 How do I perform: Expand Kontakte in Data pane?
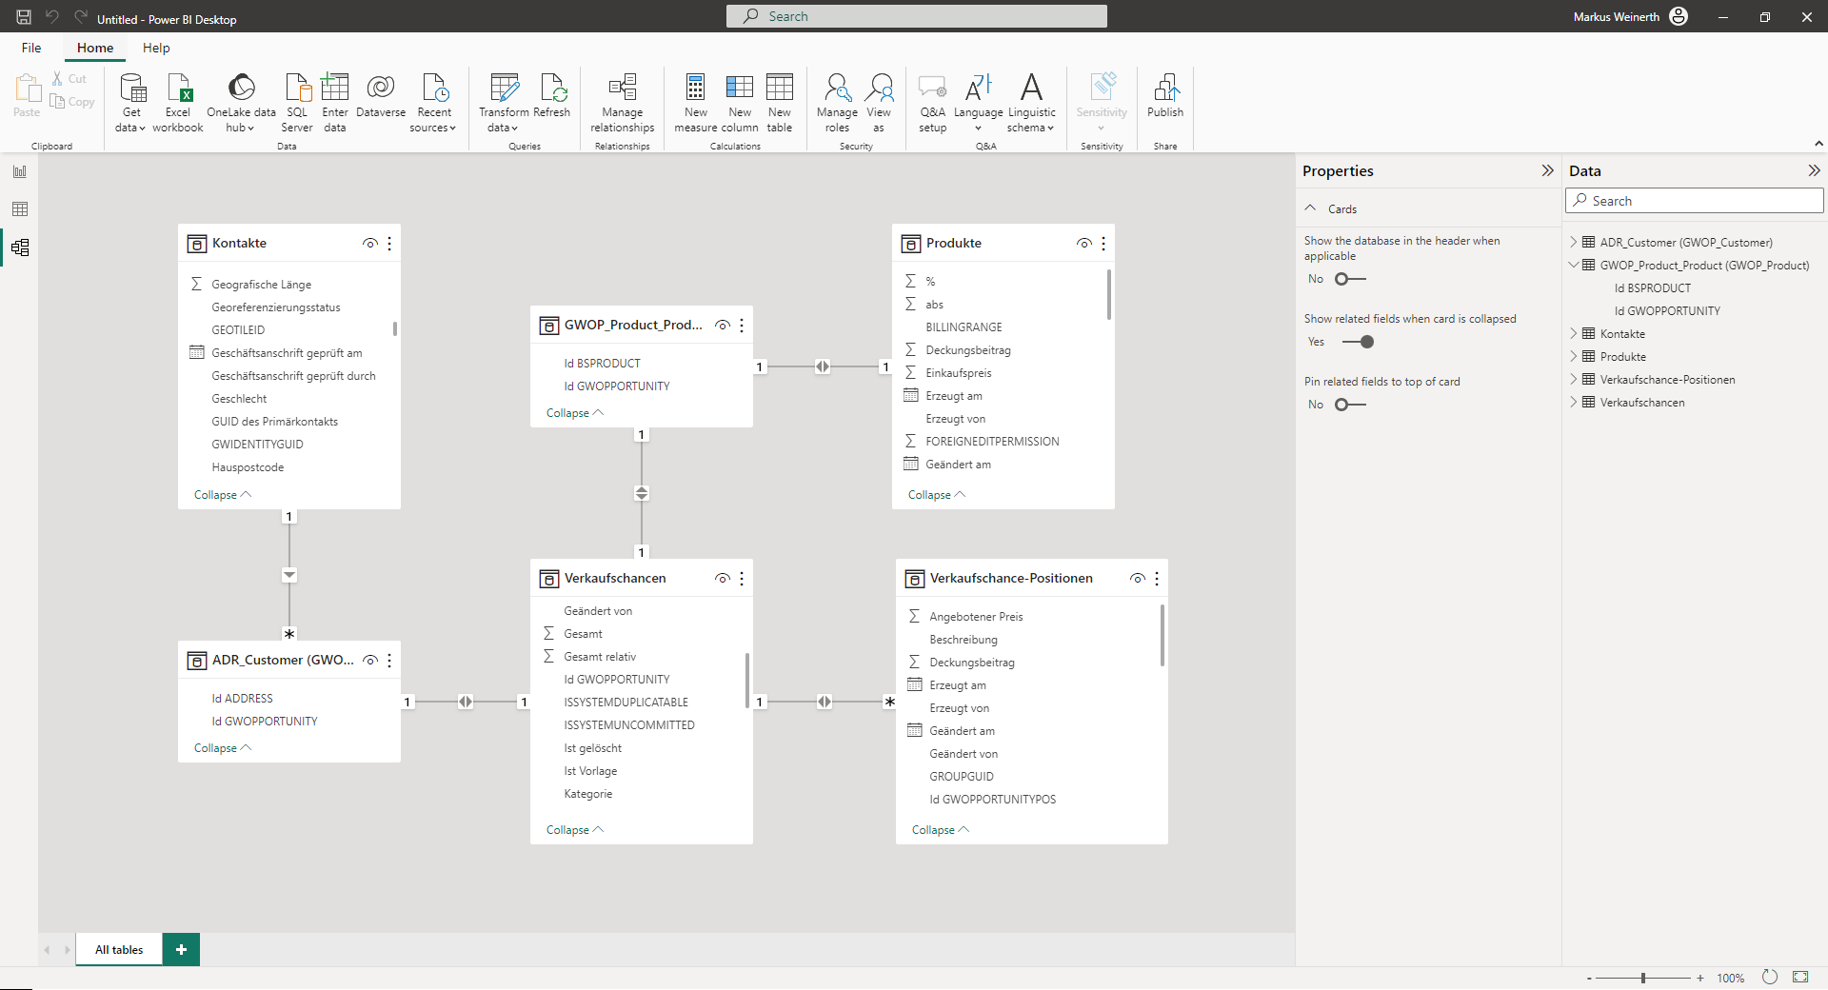(1574, 334)
